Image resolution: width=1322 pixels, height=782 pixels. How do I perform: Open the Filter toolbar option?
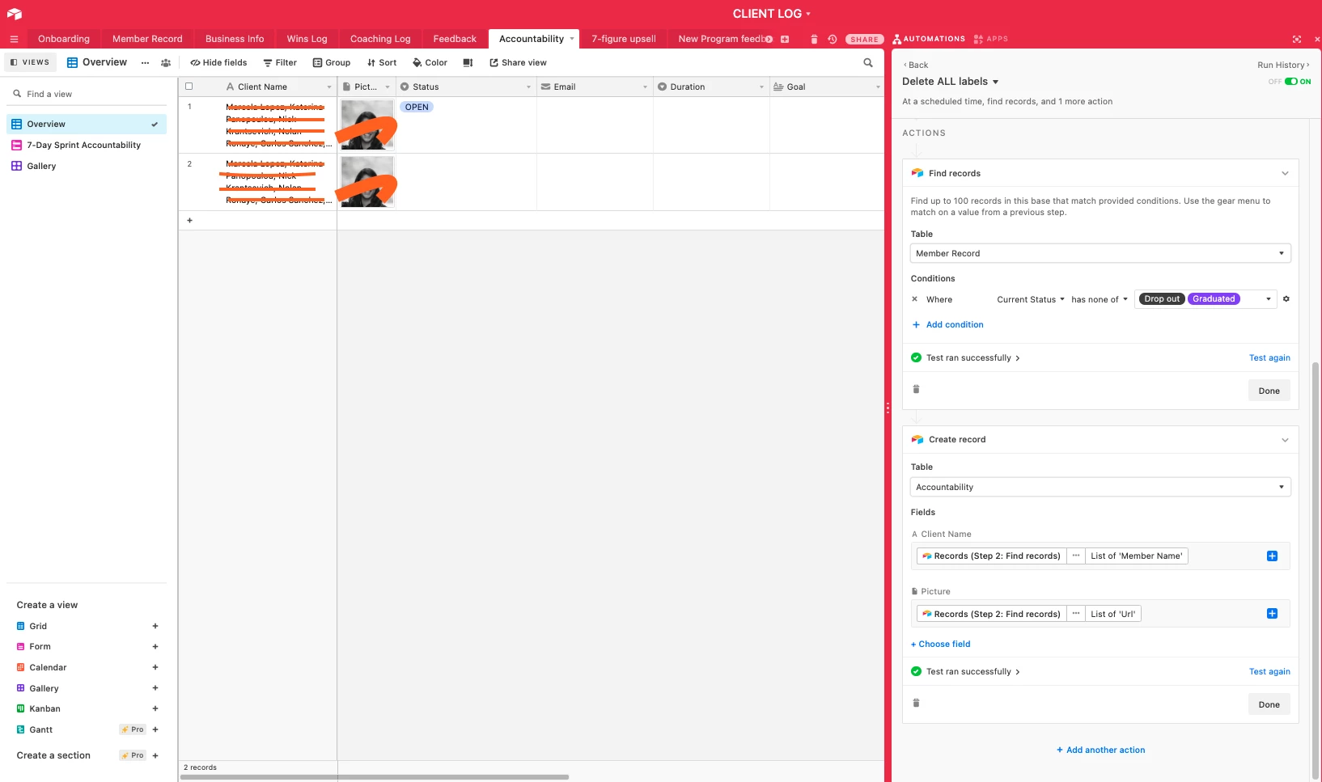280,62
